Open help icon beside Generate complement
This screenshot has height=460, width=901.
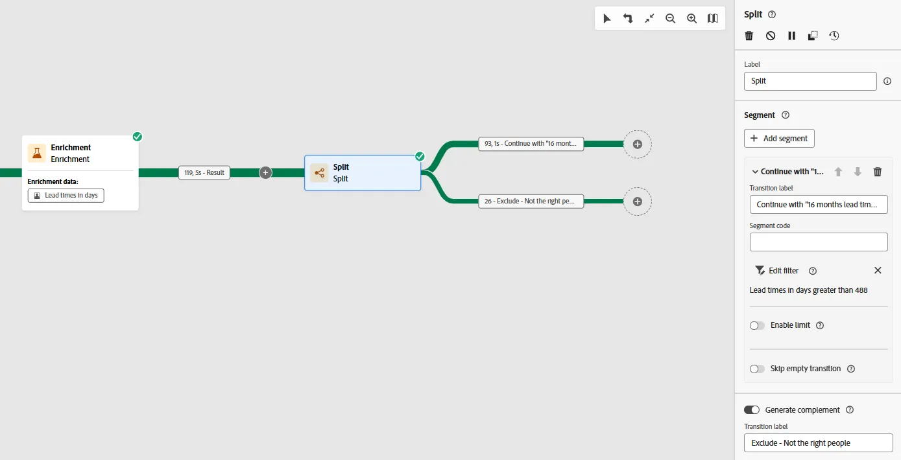(850, 410)
